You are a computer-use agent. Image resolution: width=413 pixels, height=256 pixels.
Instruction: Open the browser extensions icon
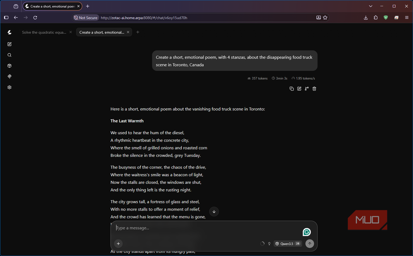[x=375, y=18]
